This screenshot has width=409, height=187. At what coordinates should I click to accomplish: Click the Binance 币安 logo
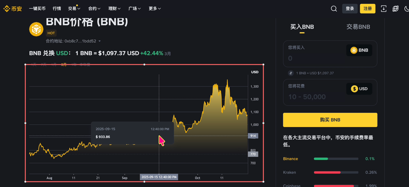[13, 9]
